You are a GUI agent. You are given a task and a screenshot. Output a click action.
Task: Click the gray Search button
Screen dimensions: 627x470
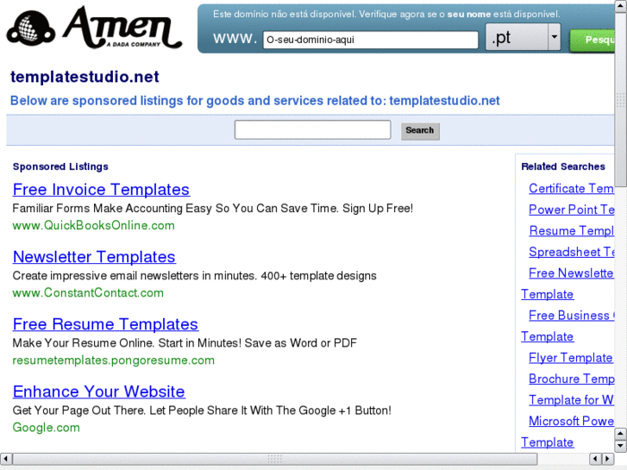click(x=420, y=131)
